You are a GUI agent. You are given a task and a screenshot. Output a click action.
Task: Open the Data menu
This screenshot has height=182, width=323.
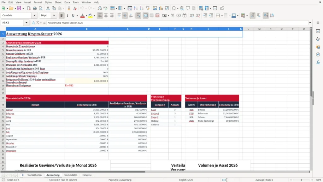(67, 2)
